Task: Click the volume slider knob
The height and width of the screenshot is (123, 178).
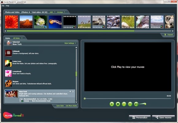Action: tap(145, 104)
